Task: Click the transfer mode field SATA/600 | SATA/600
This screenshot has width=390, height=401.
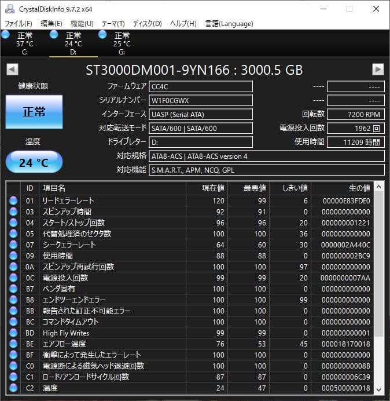Action: point(201,128)
